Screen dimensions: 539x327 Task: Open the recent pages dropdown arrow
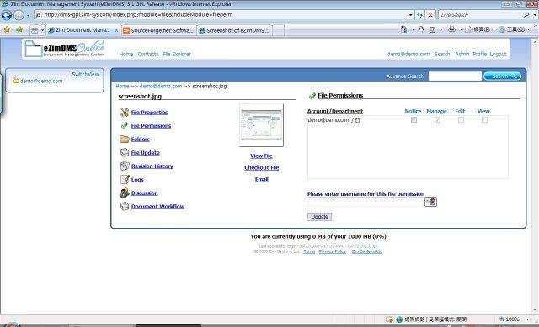pos(28,15)
